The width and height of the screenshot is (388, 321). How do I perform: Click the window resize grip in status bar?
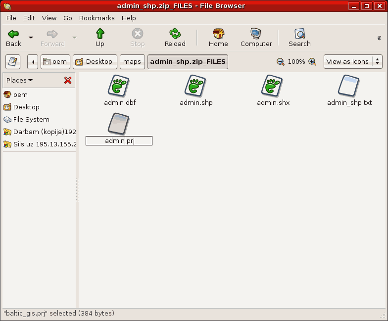click(383, 316)
